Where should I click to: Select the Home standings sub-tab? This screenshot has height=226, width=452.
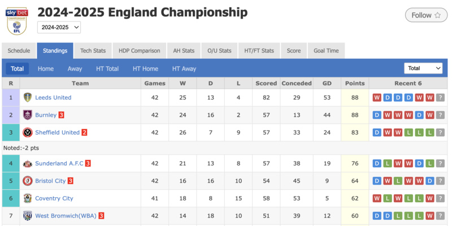(46, 68)
